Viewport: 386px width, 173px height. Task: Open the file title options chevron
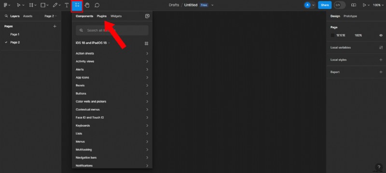pyautogui.click(x=212, y=5)
